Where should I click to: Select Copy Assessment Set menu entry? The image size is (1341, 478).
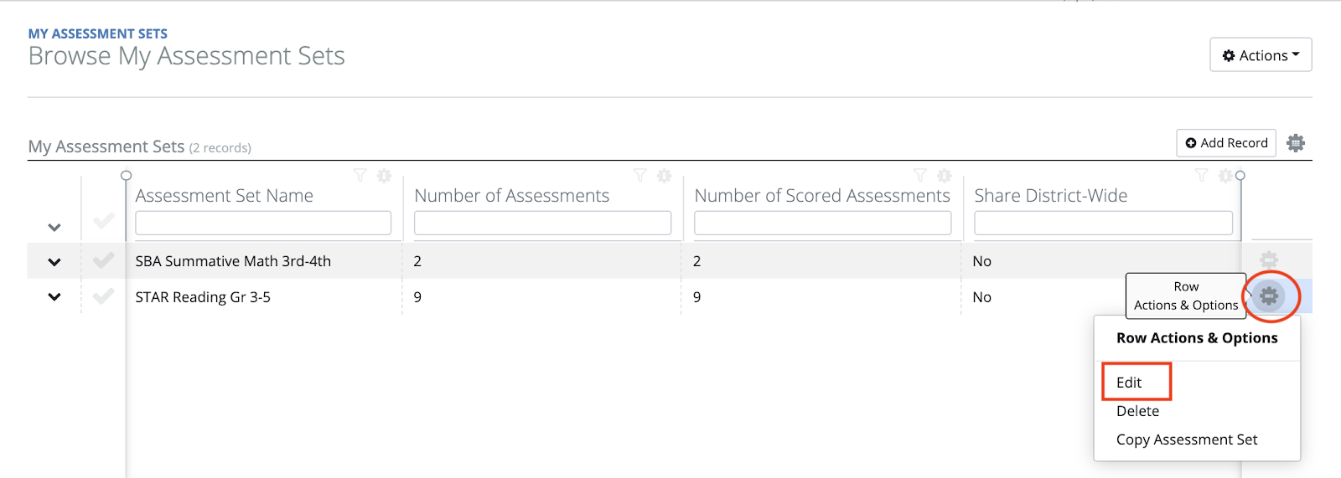pyautogui.click(x=1187, y=439)
